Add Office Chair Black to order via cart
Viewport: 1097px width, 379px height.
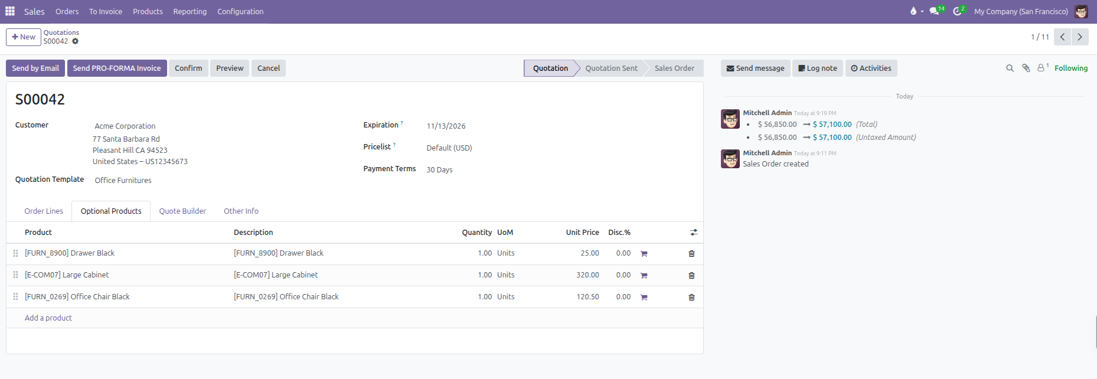[644, 298]
